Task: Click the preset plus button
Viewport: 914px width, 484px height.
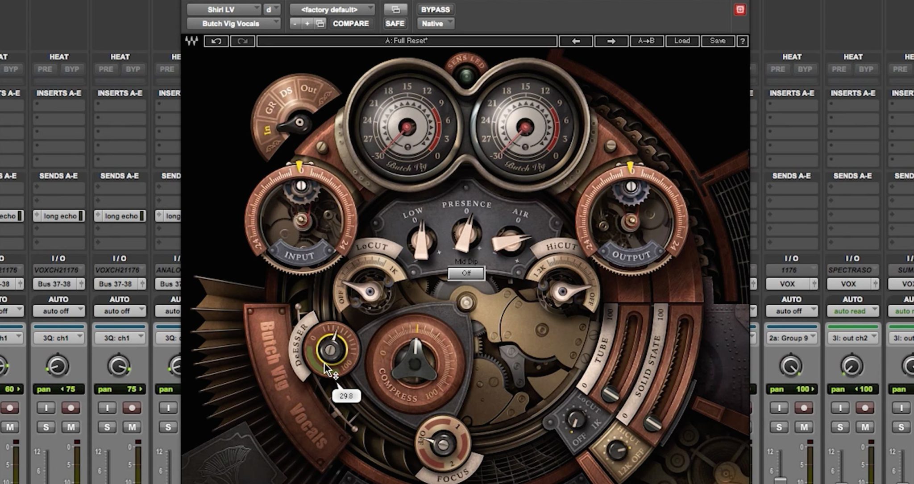Action: 307,24
